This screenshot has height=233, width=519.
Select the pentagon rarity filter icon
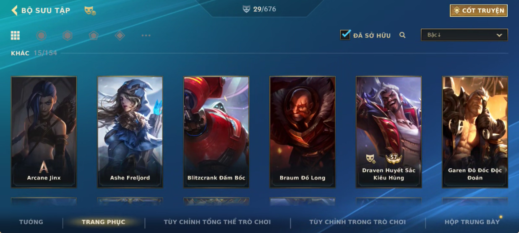pos(94,36)
